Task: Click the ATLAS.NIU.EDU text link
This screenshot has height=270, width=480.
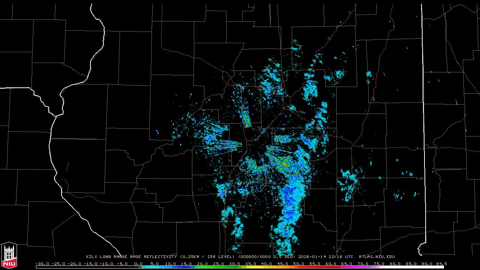Action: coord(376,257)
